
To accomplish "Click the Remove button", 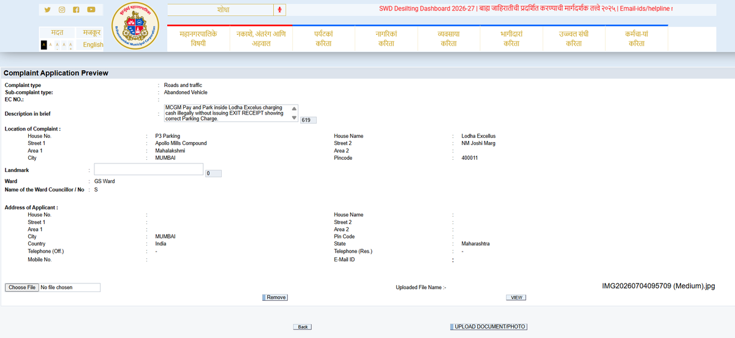I will [x=275, y=298].
